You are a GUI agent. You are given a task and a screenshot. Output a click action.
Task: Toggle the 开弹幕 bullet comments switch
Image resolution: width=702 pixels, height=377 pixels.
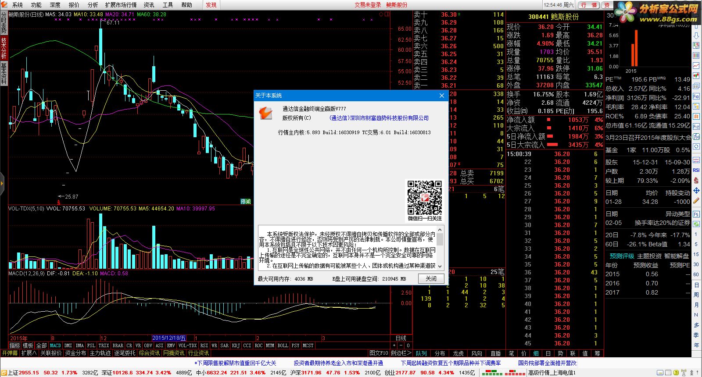(10, 353)
